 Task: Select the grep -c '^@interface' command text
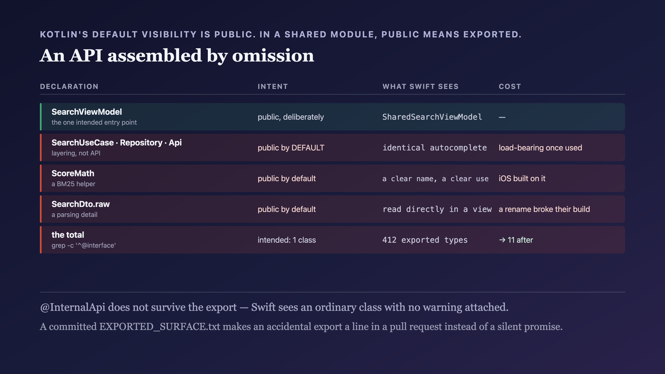click(84, 245)
